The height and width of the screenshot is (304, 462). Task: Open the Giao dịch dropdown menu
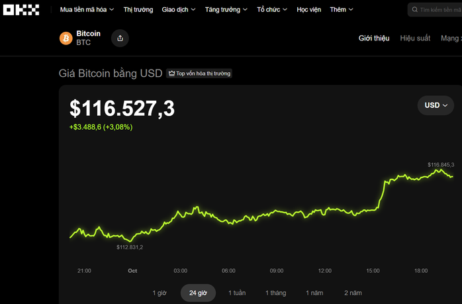(x=179, y=10)
